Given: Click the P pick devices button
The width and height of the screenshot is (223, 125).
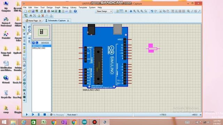Looking at the screenshot, I should click(x=33, y=43).
